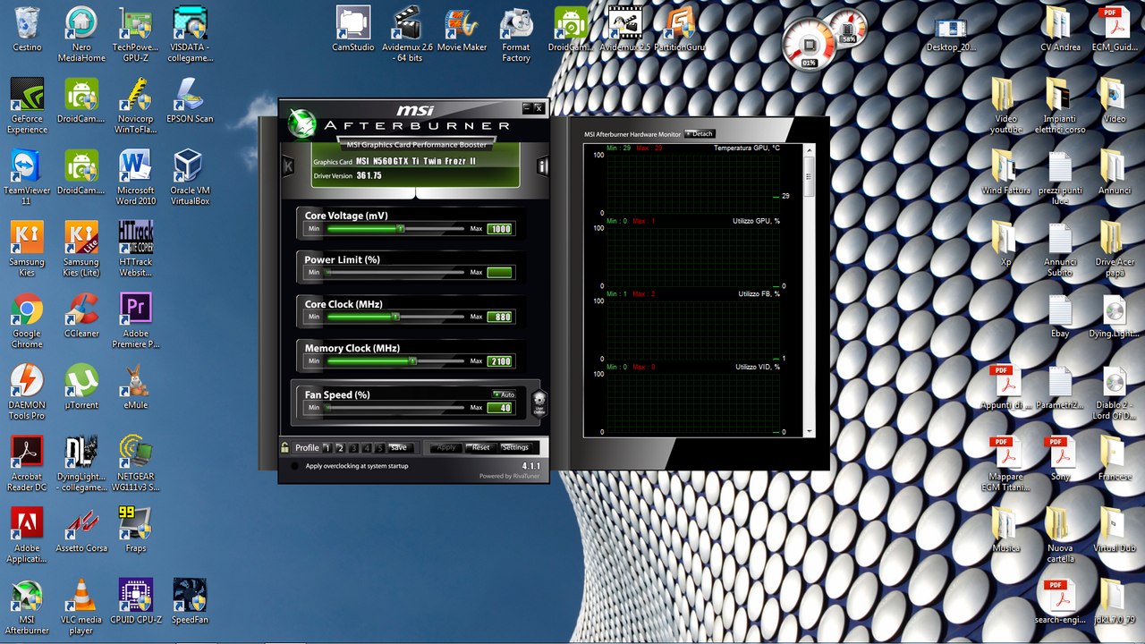
Task: Toggle User Define fan control button
Action: tap(539, 402)
